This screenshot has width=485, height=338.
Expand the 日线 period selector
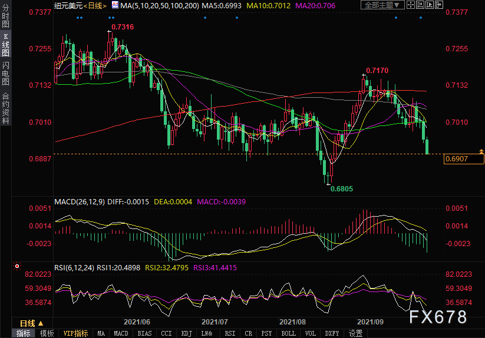click(32, 323)
